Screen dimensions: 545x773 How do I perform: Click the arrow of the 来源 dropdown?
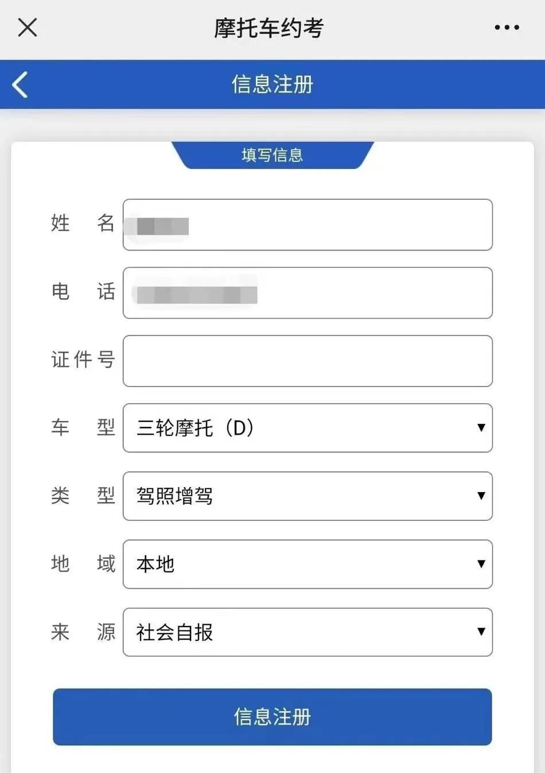481,632
